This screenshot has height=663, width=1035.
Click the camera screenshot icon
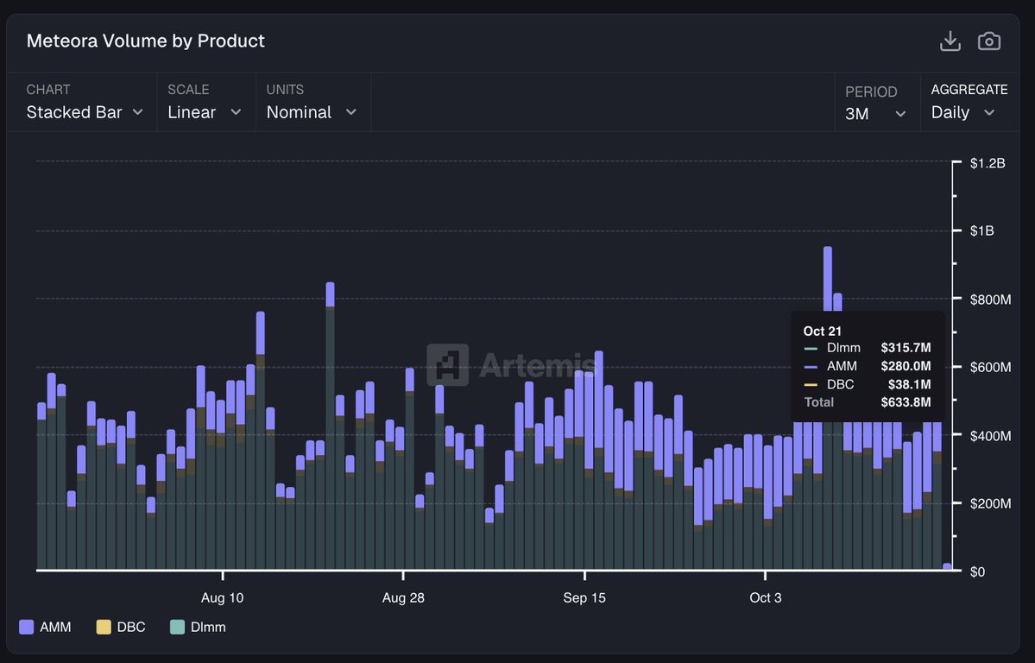pyautogui.click(x=988, y=41)
